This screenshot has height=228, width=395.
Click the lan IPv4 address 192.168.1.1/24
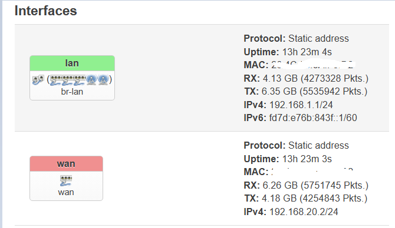pyautogui.click(x=301, y=105)
